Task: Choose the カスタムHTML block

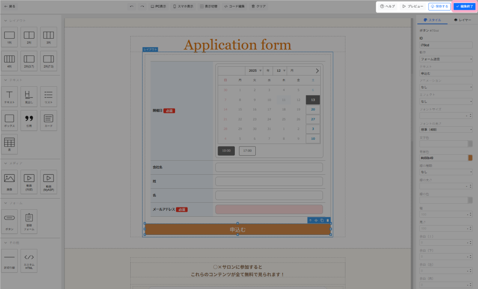Action: (x=29, y=260)
